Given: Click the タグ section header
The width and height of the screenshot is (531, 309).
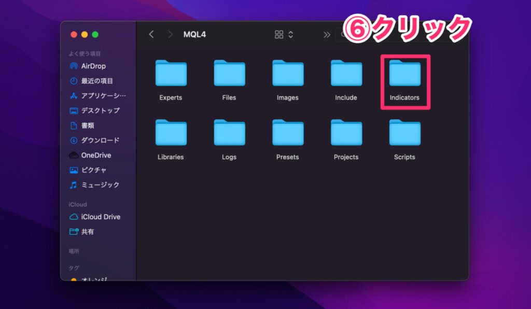Looking at the screenshot, I should (74, 268).
